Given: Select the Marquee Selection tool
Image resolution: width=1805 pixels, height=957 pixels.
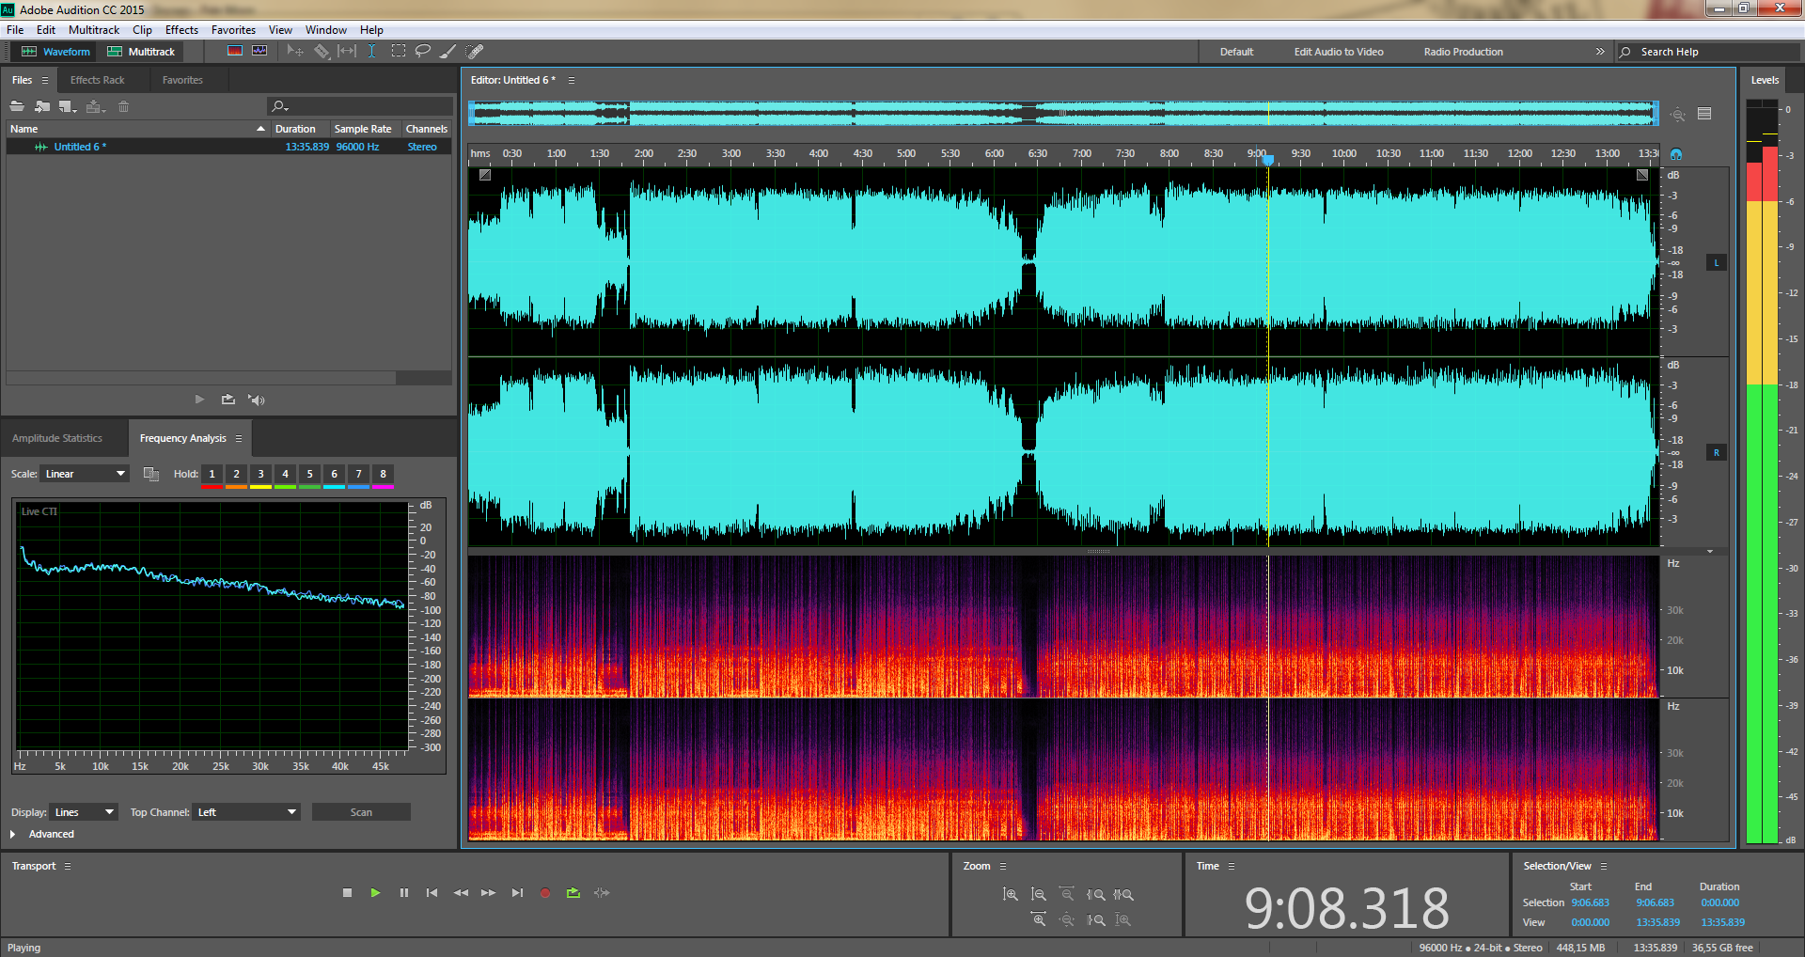Looking at the screenshot, I should [x=399, y=52].
